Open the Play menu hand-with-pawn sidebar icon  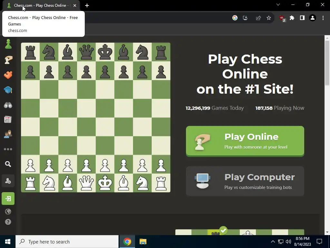[x=8, y=60]
